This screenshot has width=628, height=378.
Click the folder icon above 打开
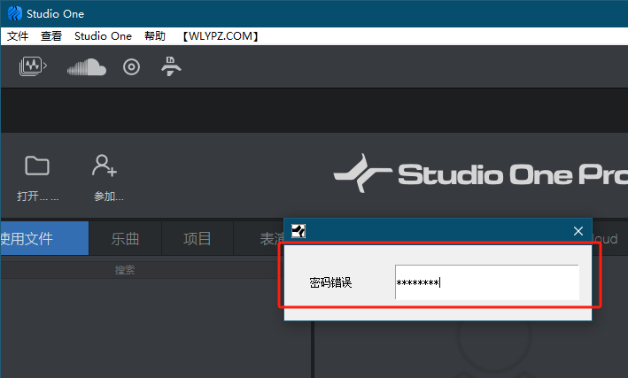(x=37, y=166)
